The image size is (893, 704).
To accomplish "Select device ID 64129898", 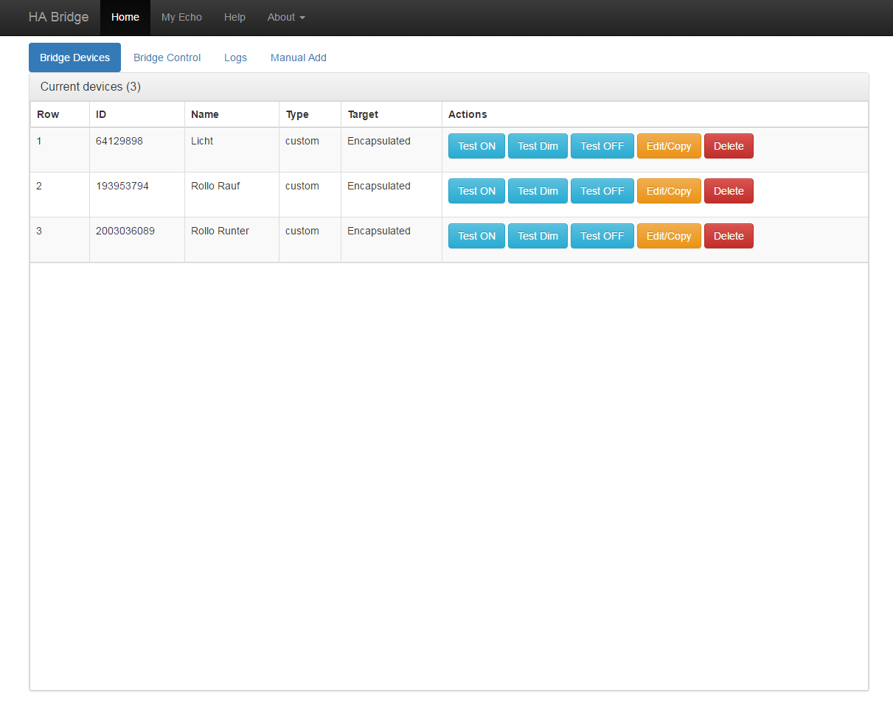I will 119,141.
